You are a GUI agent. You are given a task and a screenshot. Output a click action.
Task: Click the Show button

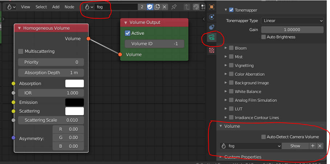pyautogui.click(x=295, y=146)
